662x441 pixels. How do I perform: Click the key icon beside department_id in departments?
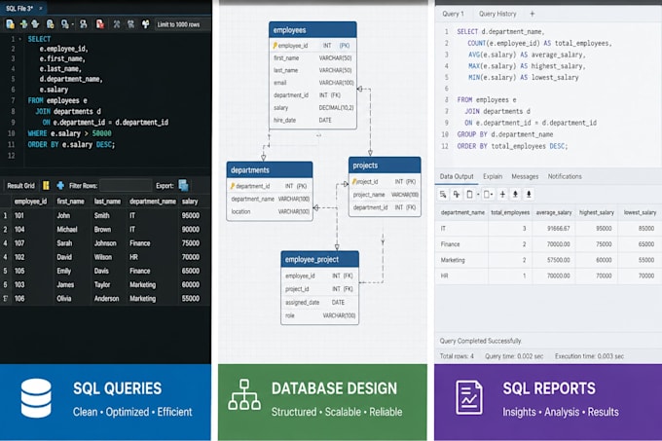pyautogui.click(x=233, y=186)
